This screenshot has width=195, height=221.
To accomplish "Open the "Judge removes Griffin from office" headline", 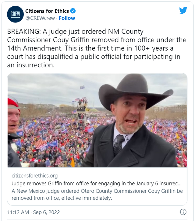I will (97, 184).
